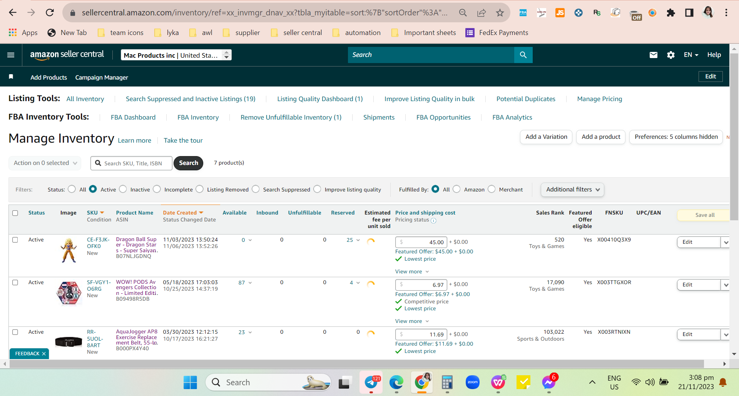Open Microsoft Edge from the taskbar

click(x=396, y=382)
